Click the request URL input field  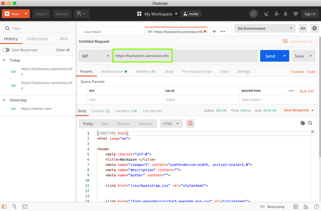pos(185,56)
